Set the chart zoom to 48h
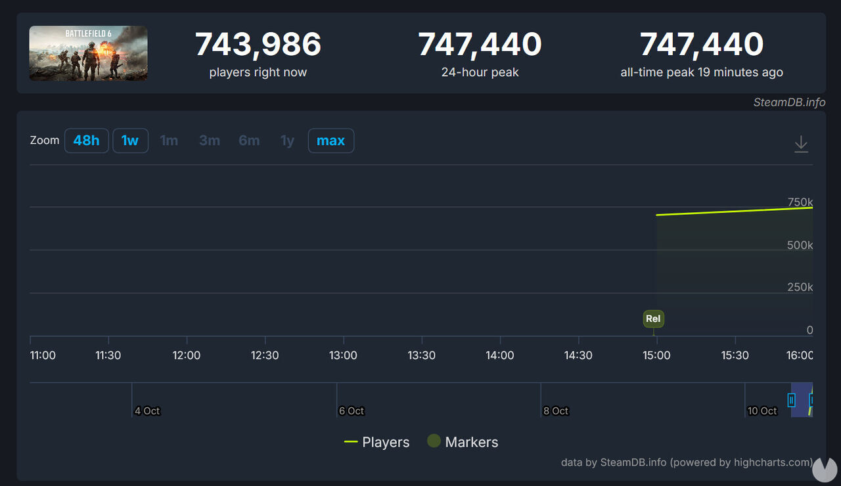 pyautogui.click(x=87, y=141)
